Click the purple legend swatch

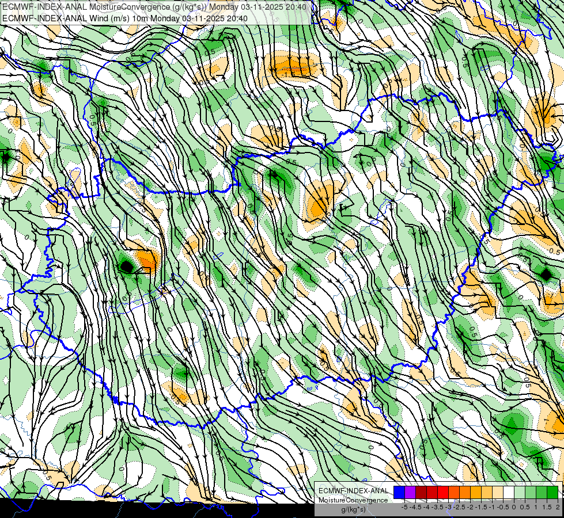[410, 493]
